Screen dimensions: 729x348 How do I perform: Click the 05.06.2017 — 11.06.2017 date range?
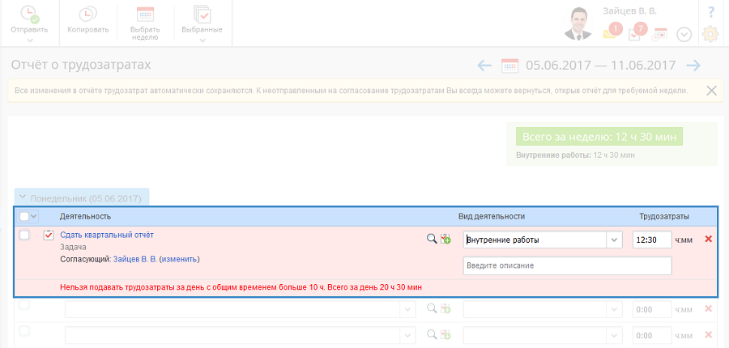(600, 66)
